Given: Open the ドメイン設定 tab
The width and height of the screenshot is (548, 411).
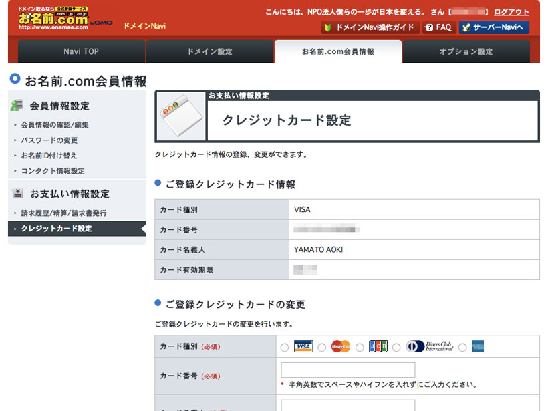Looking at the screenshot, I should pos(210,51).
